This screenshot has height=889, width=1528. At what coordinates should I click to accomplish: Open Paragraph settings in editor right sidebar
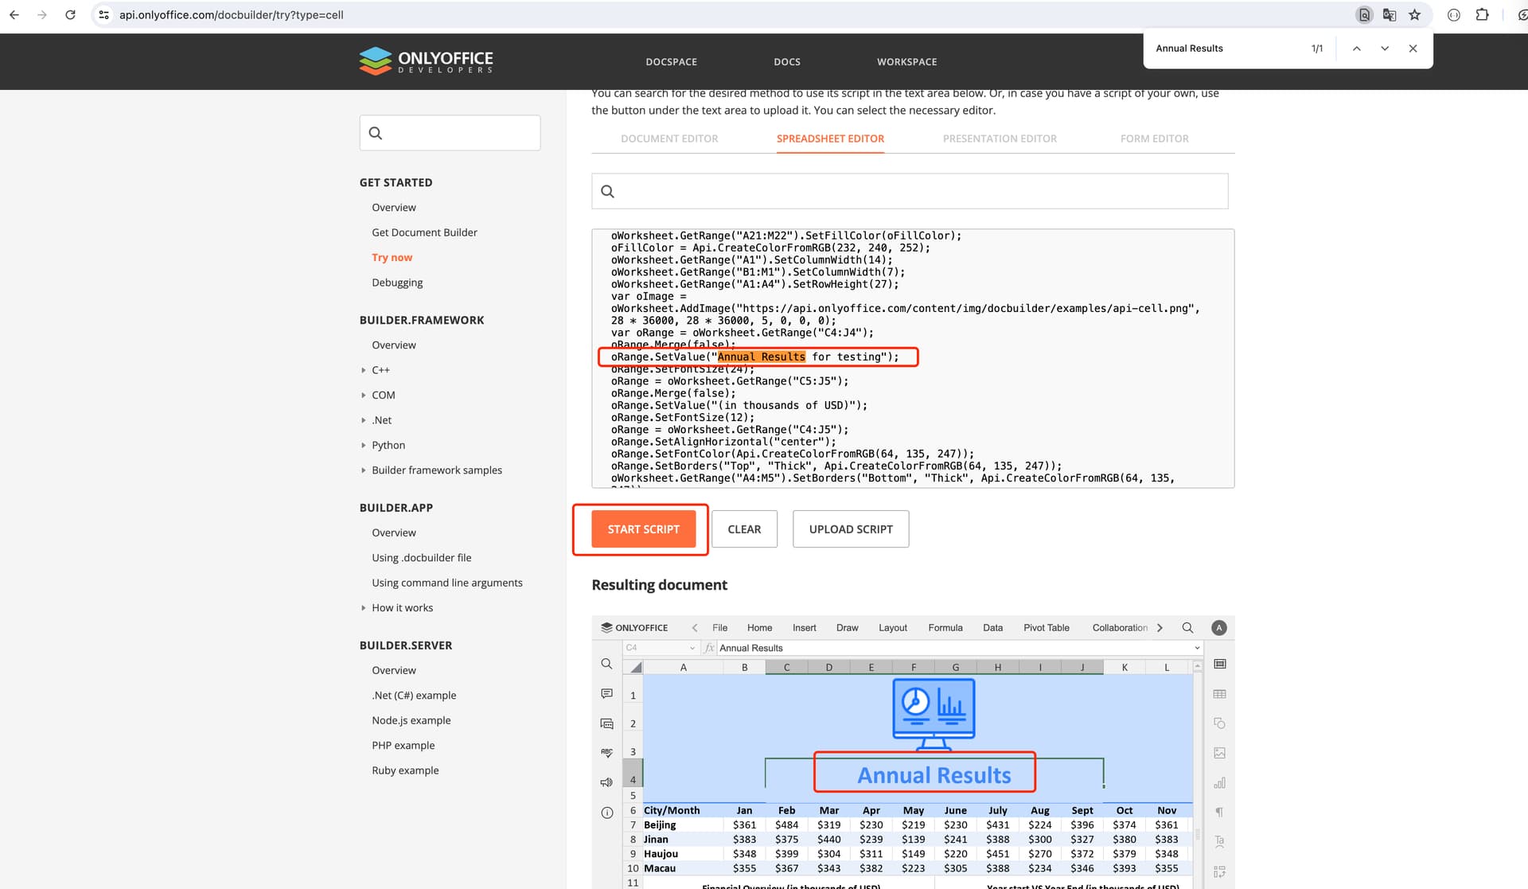click(x=1219, y=813)
